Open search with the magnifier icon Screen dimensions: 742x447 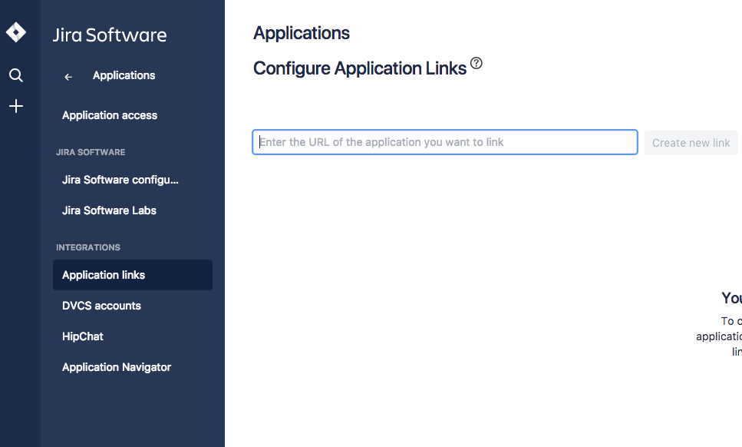point(16,75)
